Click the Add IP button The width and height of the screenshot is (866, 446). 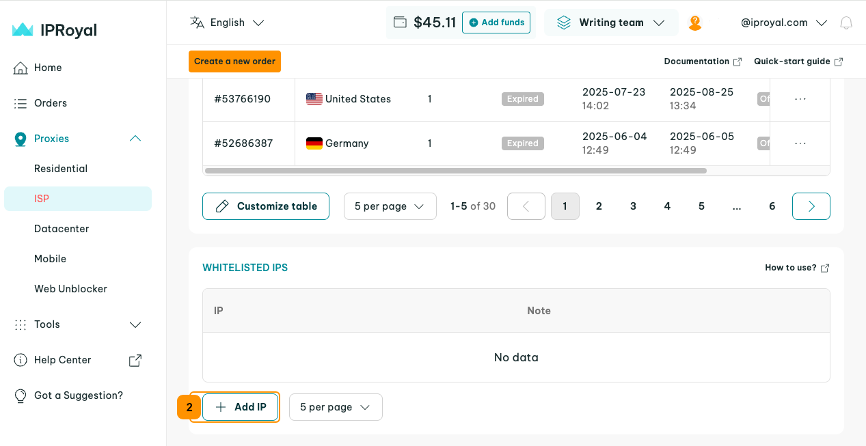pos(241,407)
